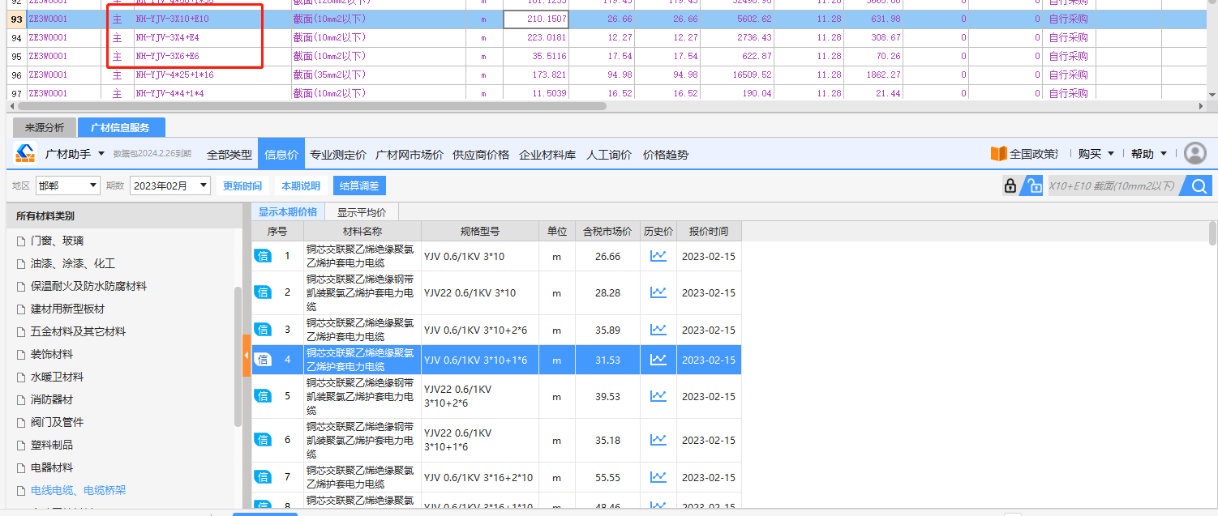
Task: Select the 水暖卫材料 category
Action: click(57, 377)
